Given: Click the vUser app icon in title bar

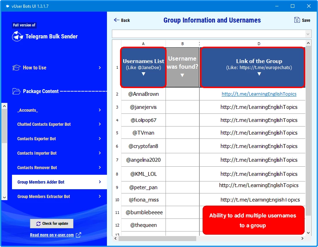Looking at the screenshot, I should 7,6.
